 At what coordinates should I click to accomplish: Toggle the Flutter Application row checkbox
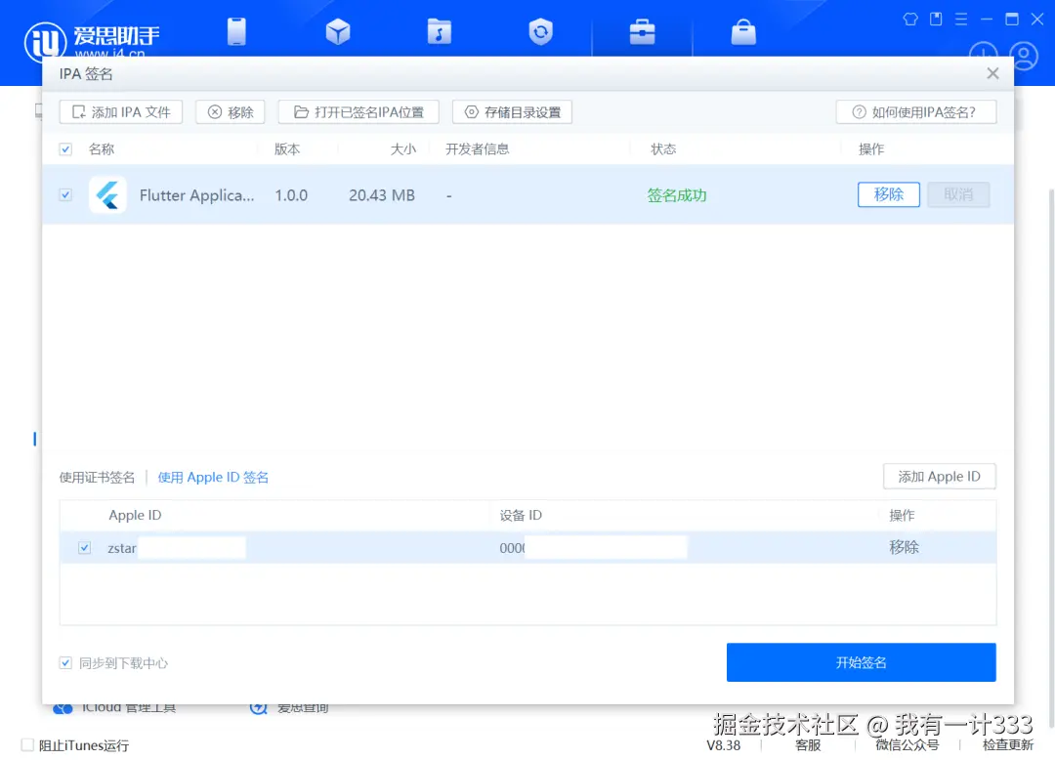tap(65, 195)
